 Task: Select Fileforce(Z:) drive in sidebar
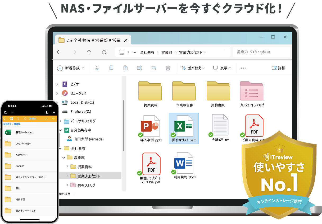tap(81, 112)
